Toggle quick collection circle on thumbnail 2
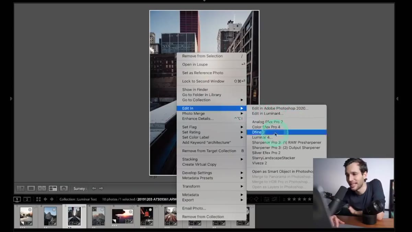This screenshot has height=232, width=412. click(54, 209)
